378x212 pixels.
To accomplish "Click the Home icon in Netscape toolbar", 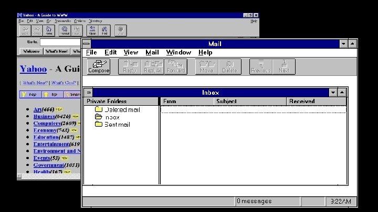I will (x=49, y=30).
